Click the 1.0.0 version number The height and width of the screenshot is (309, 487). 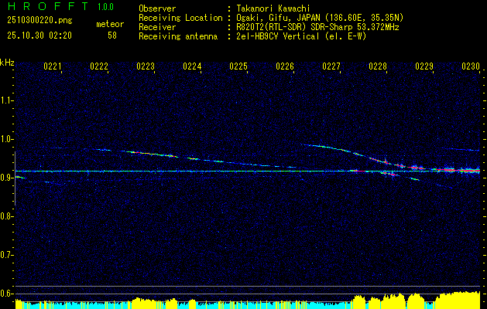coord(105,7)
